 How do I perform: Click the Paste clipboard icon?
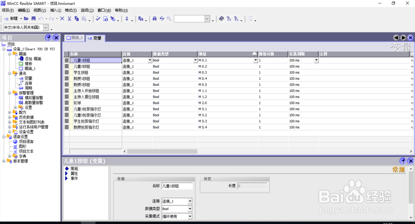tap(84, 19)
